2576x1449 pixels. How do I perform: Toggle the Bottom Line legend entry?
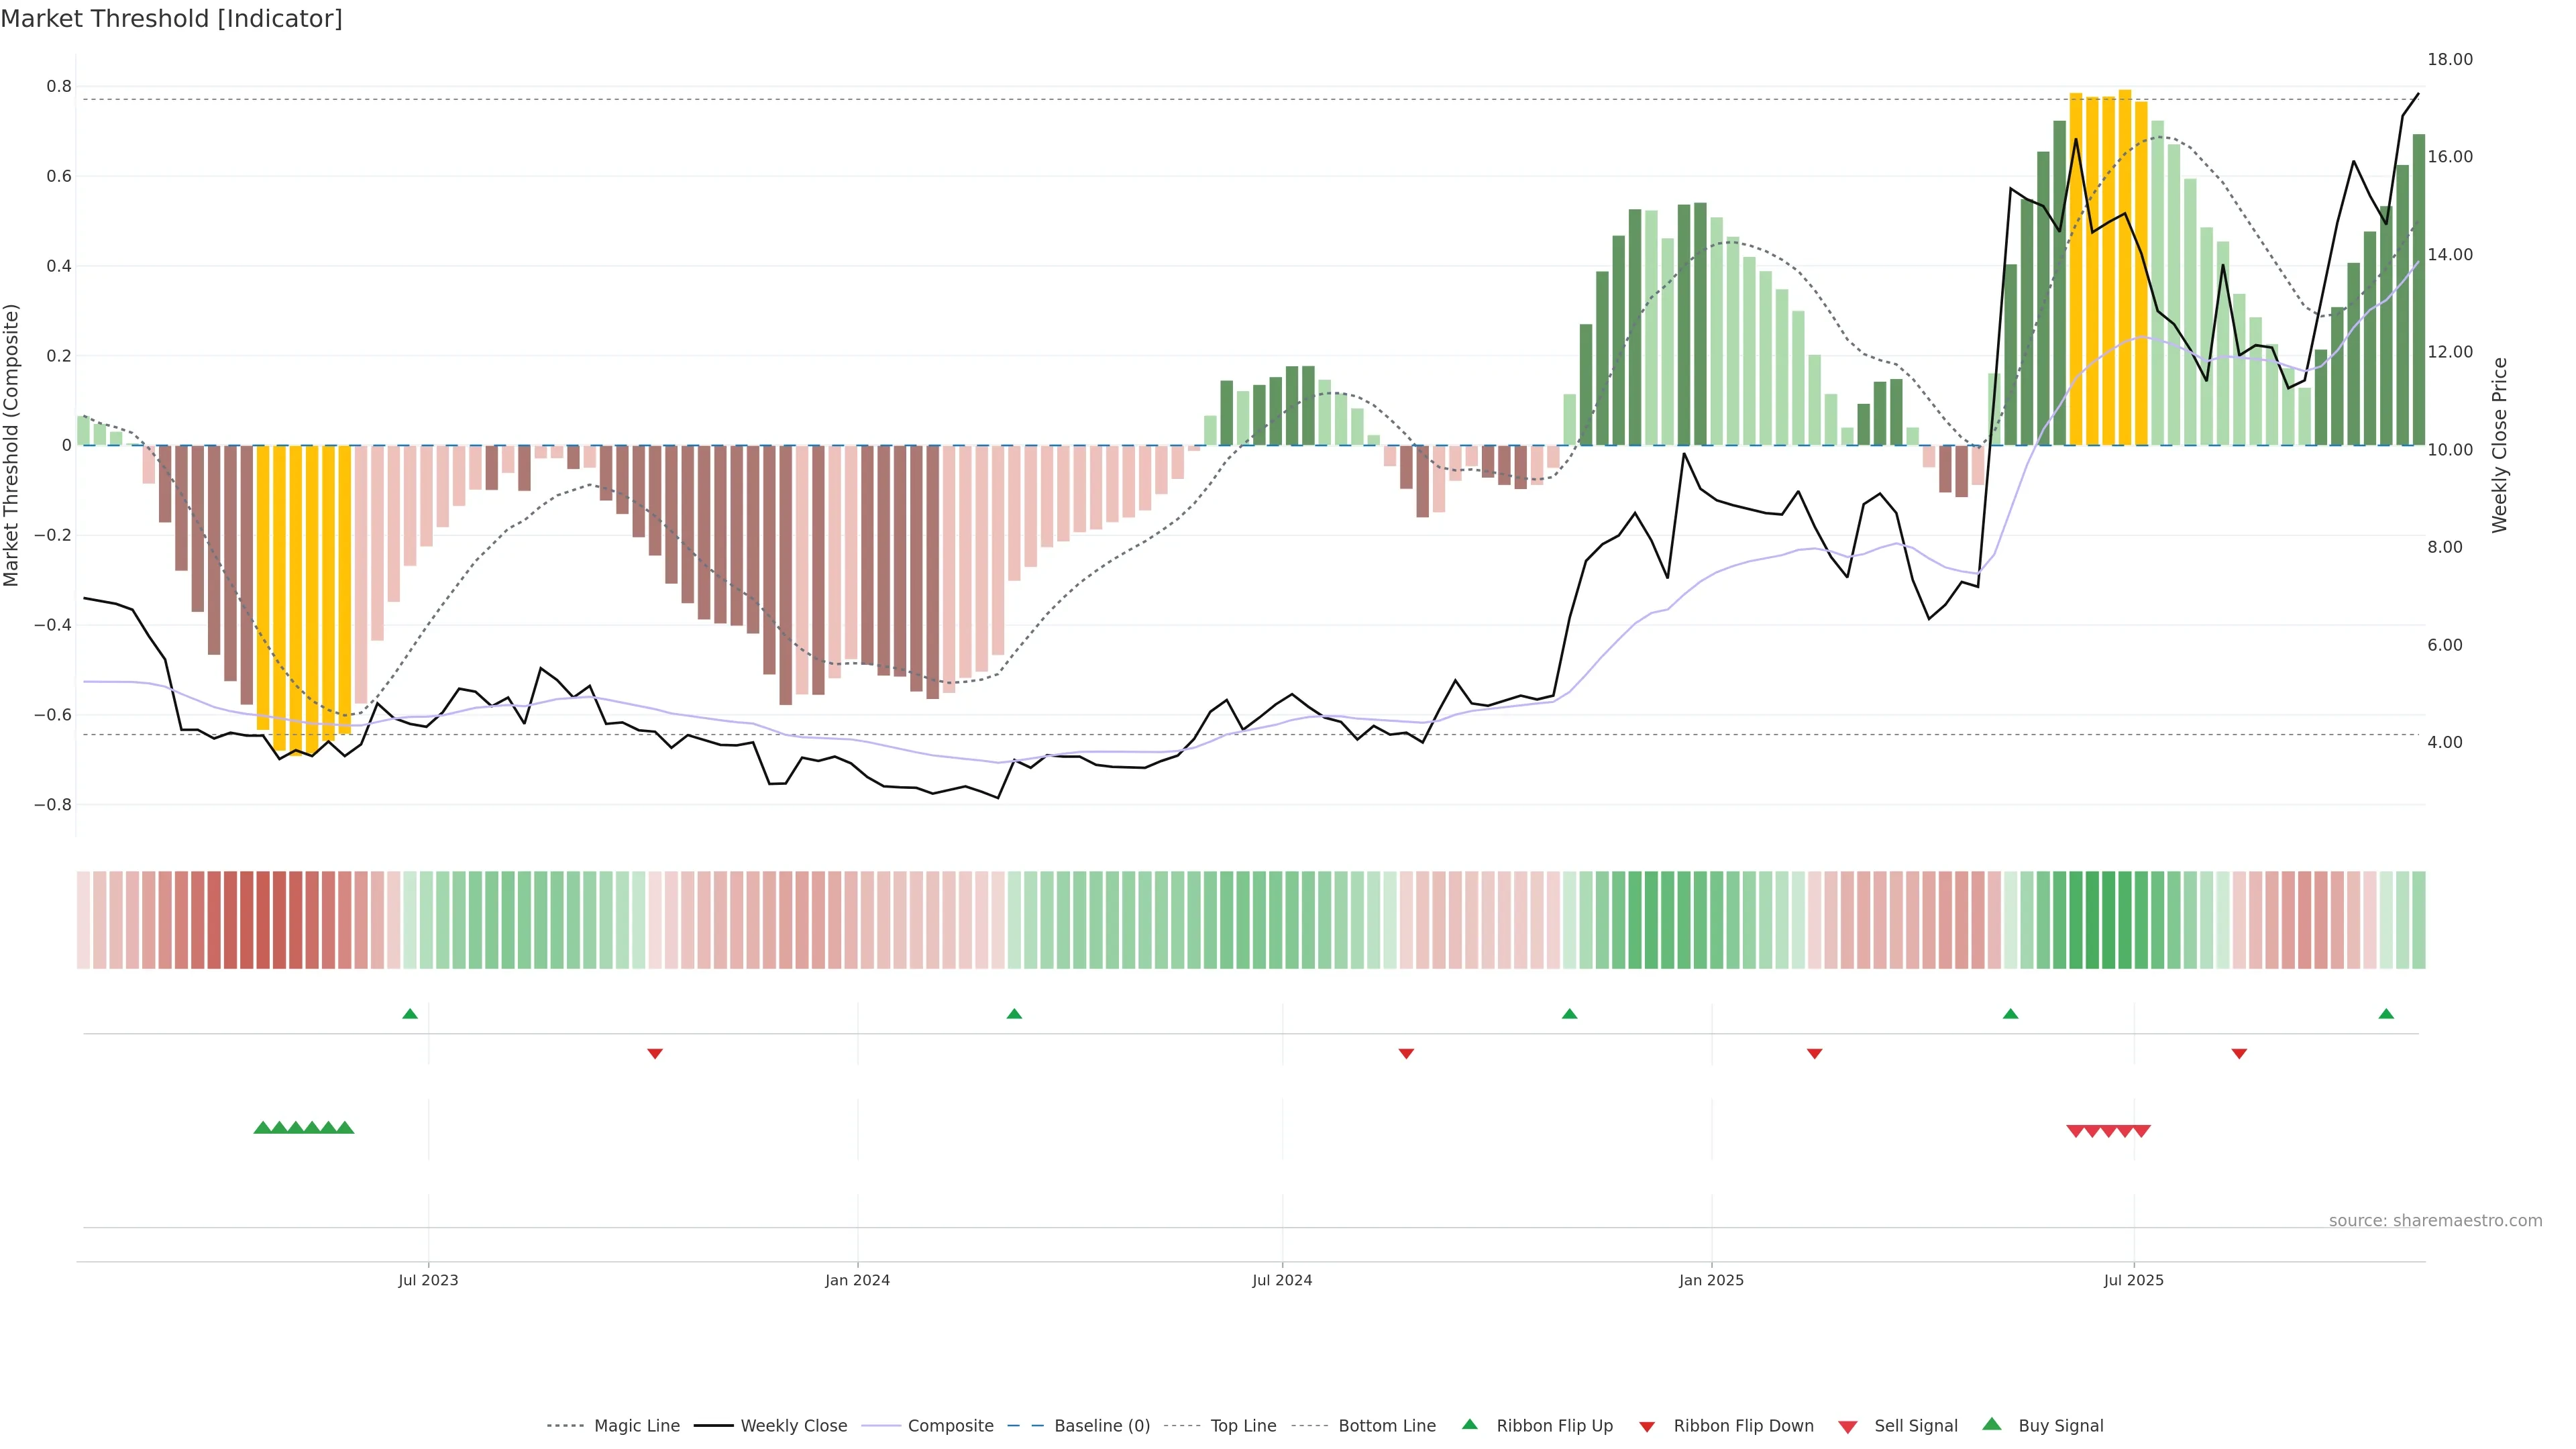1386,1426
